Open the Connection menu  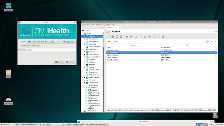86,25
